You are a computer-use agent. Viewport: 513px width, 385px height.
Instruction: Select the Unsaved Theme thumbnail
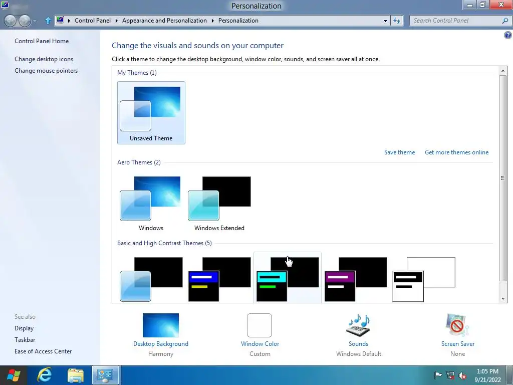click(x=151, y=113)
